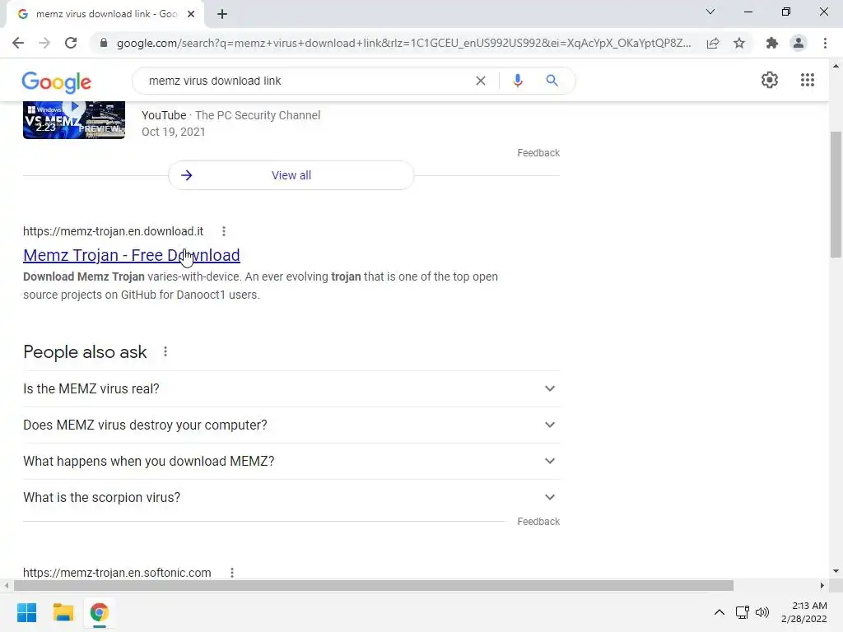Bookmark this tab with the star

pos(739,43)
